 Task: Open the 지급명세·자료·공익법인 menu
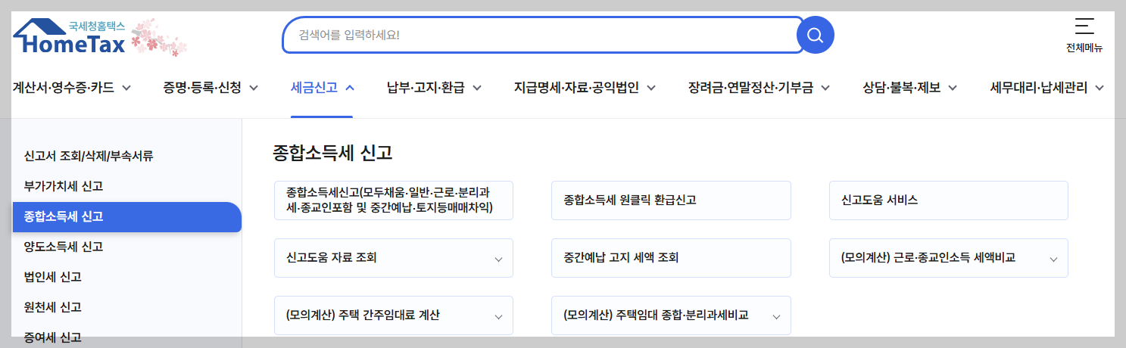pos(585,88)
